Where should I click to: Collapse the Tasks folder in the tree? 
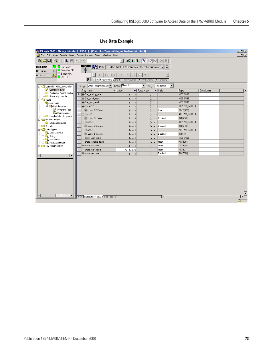(x=39, y=100)
